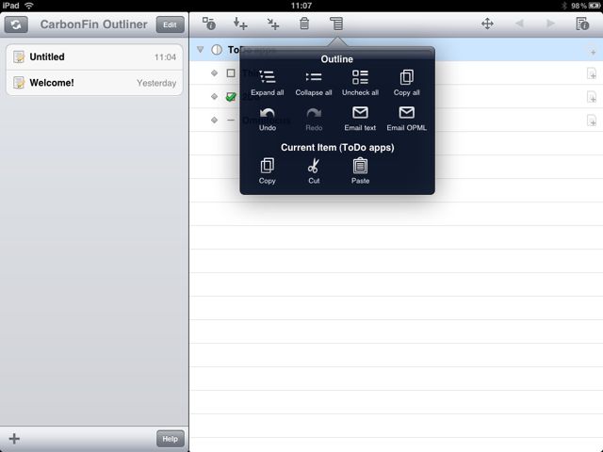Image resolution: width=603 pixels, height=452 pixels.
Task: Click diamond bullet beside green checkmark
Action: (214, 96)
